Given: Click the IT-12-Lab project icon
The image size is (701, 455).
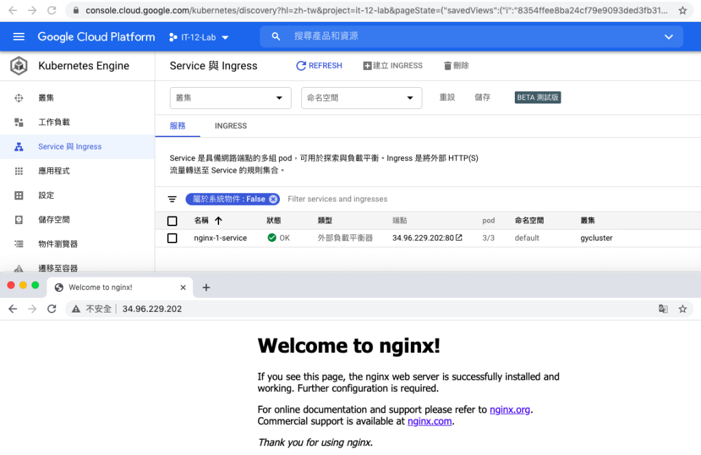Looking at the screenshot, I should 173,37.
